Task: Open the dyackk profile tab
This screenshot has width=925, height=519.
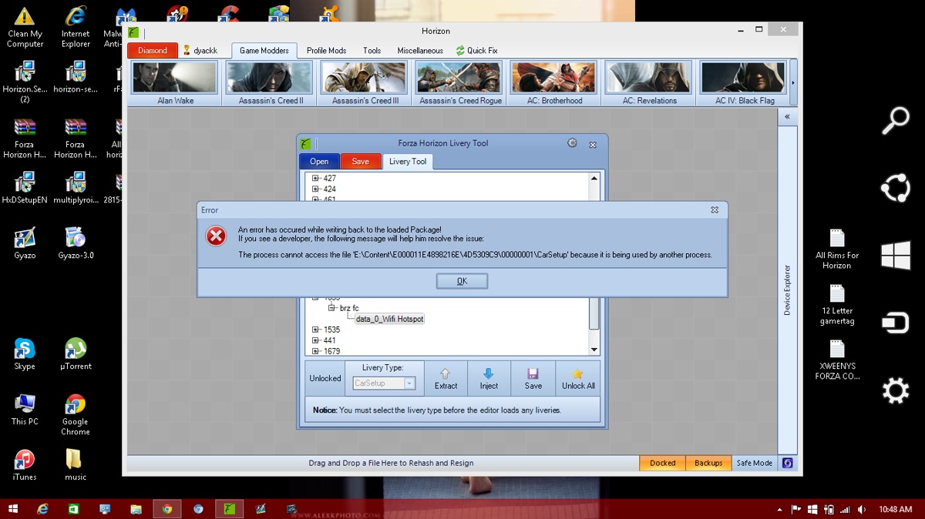Action: point(200,51)
